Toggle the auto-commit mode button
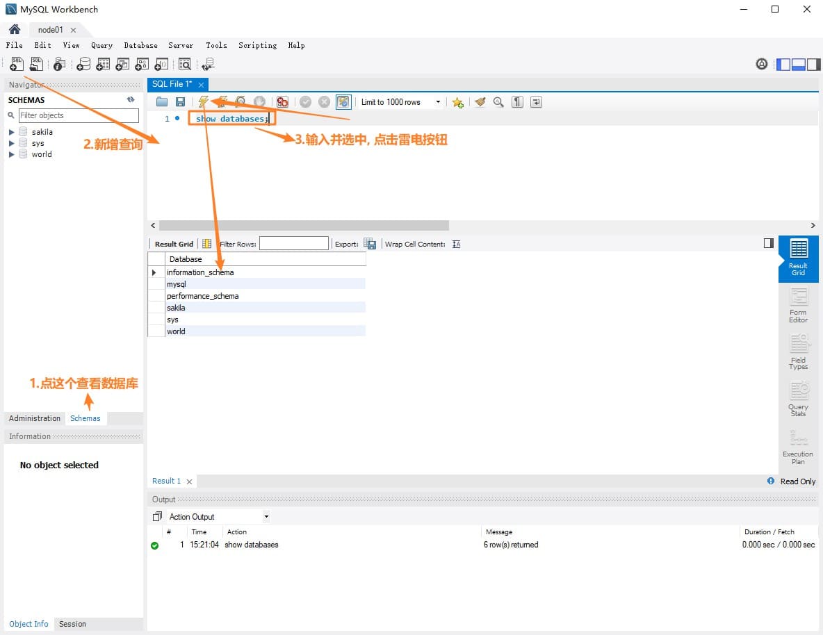Viewport: 823px width, 635px height. 343,102
